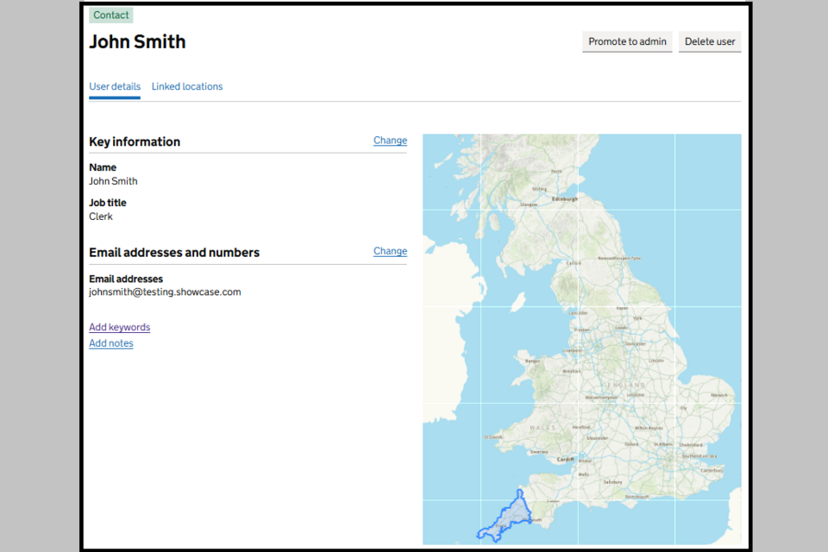Click the Carlisle label on the map
This screenshot has height=552, width=828.
[574, 263]
